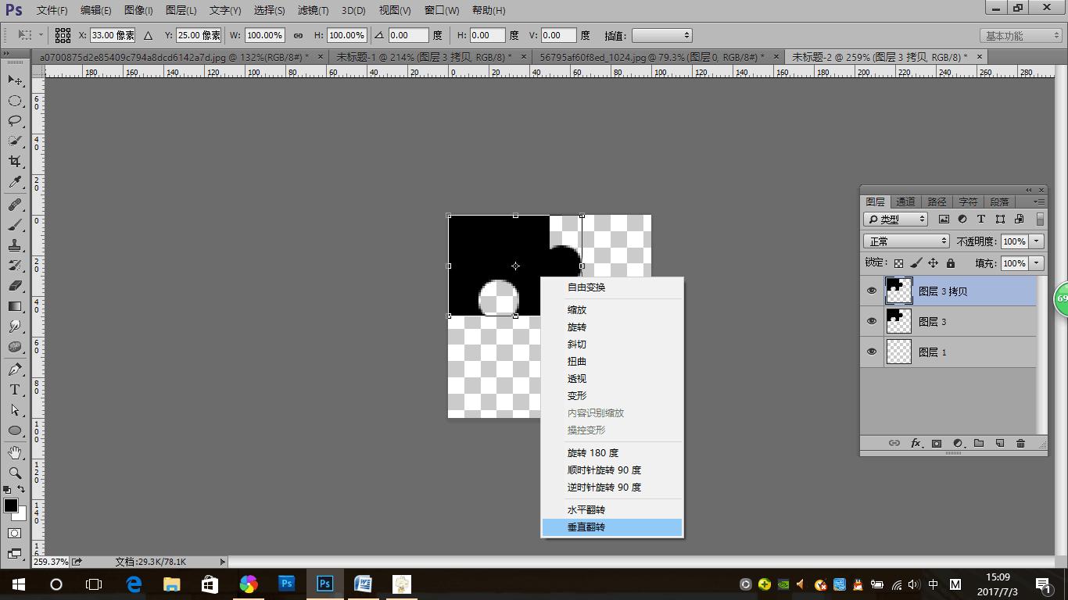
Task: Select the Lasso tool
Action: click(x=15, y=121)
